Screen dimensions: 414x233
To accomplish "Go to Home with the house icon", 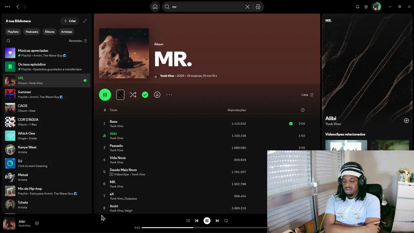I will coord(155,7).
